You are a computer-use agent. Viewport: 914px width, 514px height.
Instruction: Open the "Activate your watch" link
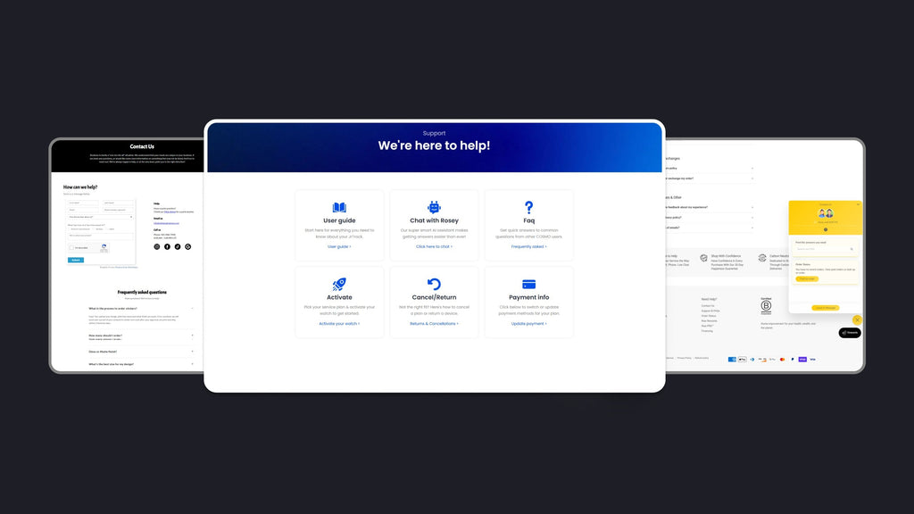tap(339, 323)
